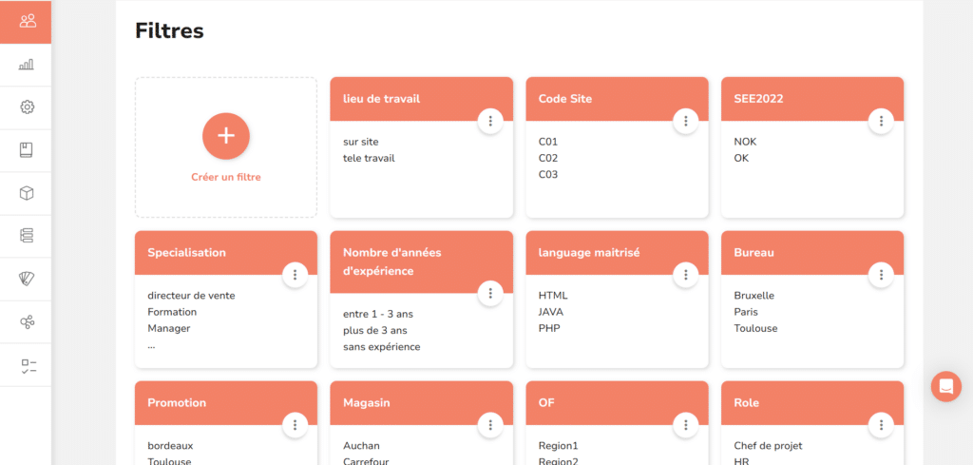Open the book icon in sidebar
The width and height of the screenshot is (973, 465).
tap(26, 150)
